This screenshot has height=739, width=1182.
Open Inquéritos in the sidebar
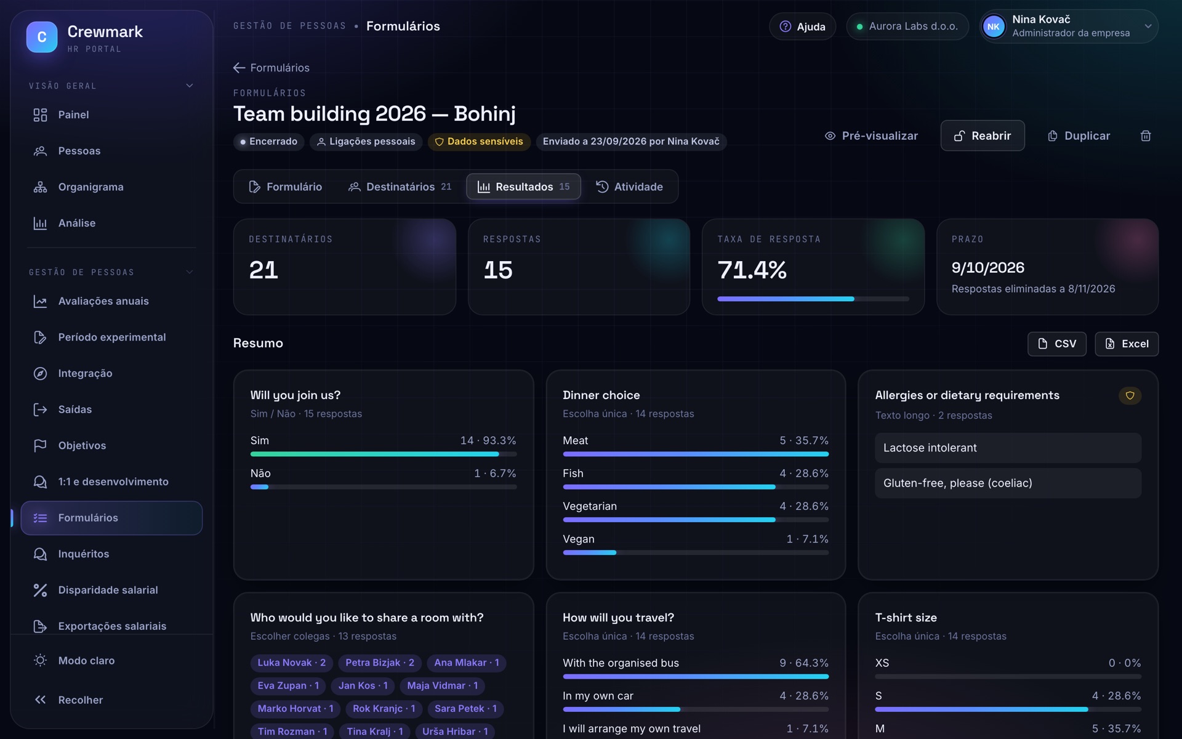111,554
